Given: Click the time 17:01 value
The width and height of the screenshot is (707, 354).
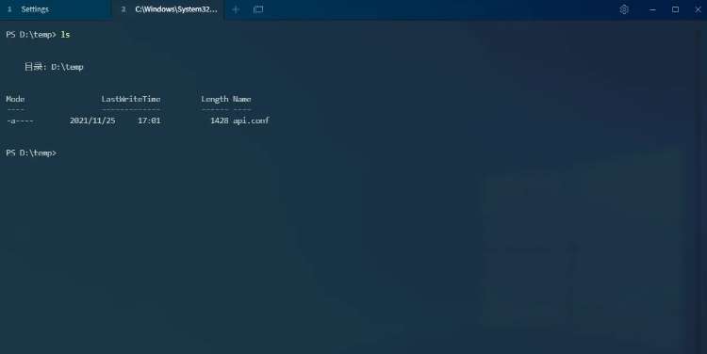Looking at the screenshot, I should tap(149, 121).
